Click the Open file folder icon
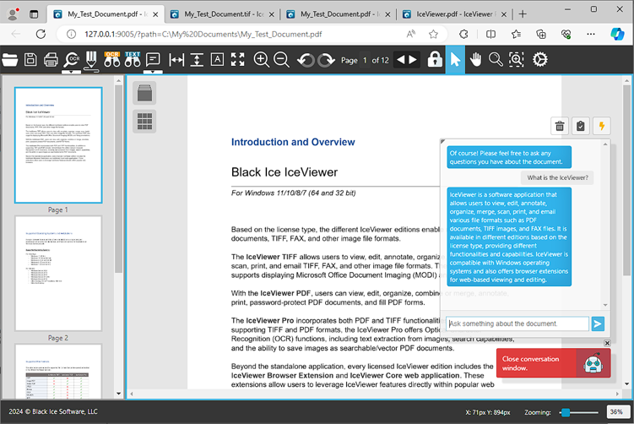The image size is (634, 424). coord(10,60)
